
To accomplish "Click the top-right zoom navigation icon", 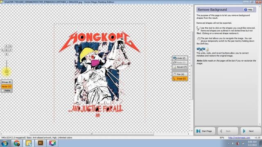I will click(x=10, y=46).
